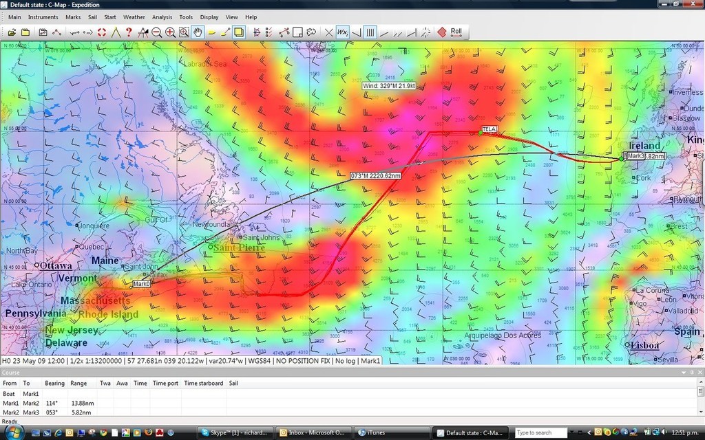The image size is (705, 440).
Task: Click the red diamond toolbar icon
Action: pos(442,32)
